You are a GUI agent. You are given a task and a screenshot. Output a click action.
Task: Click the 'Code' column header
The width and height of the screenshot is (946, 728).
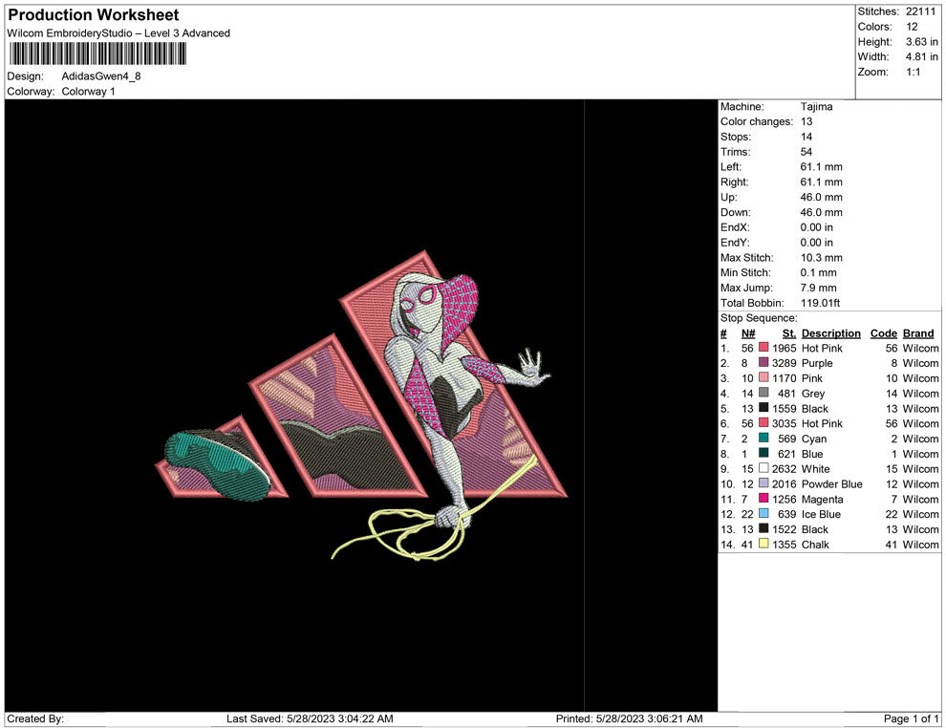coord(883,333)
